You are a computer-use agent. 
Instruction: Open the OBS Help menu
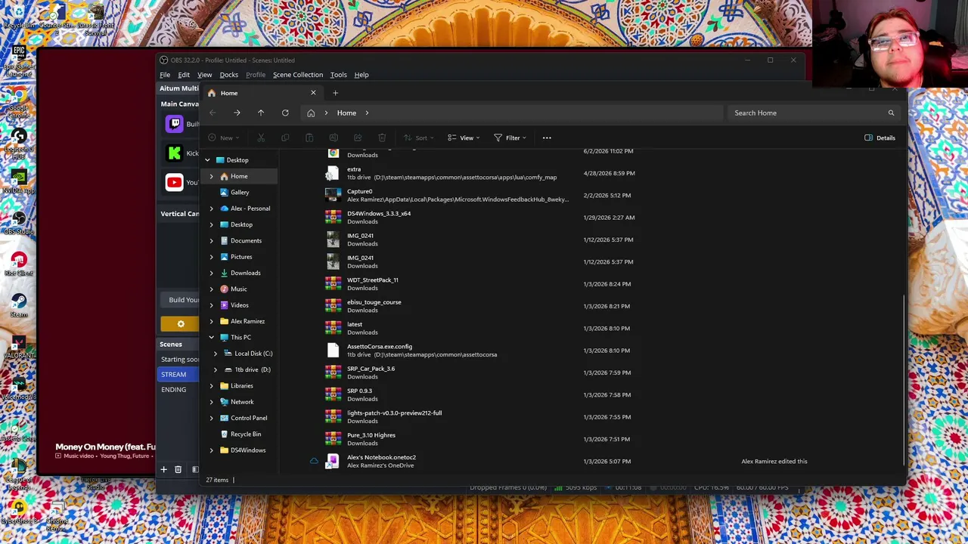[x=361, y=75]
